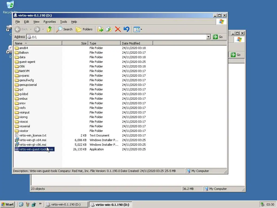Click the 03:30 taskbar clock

point(270,204)
